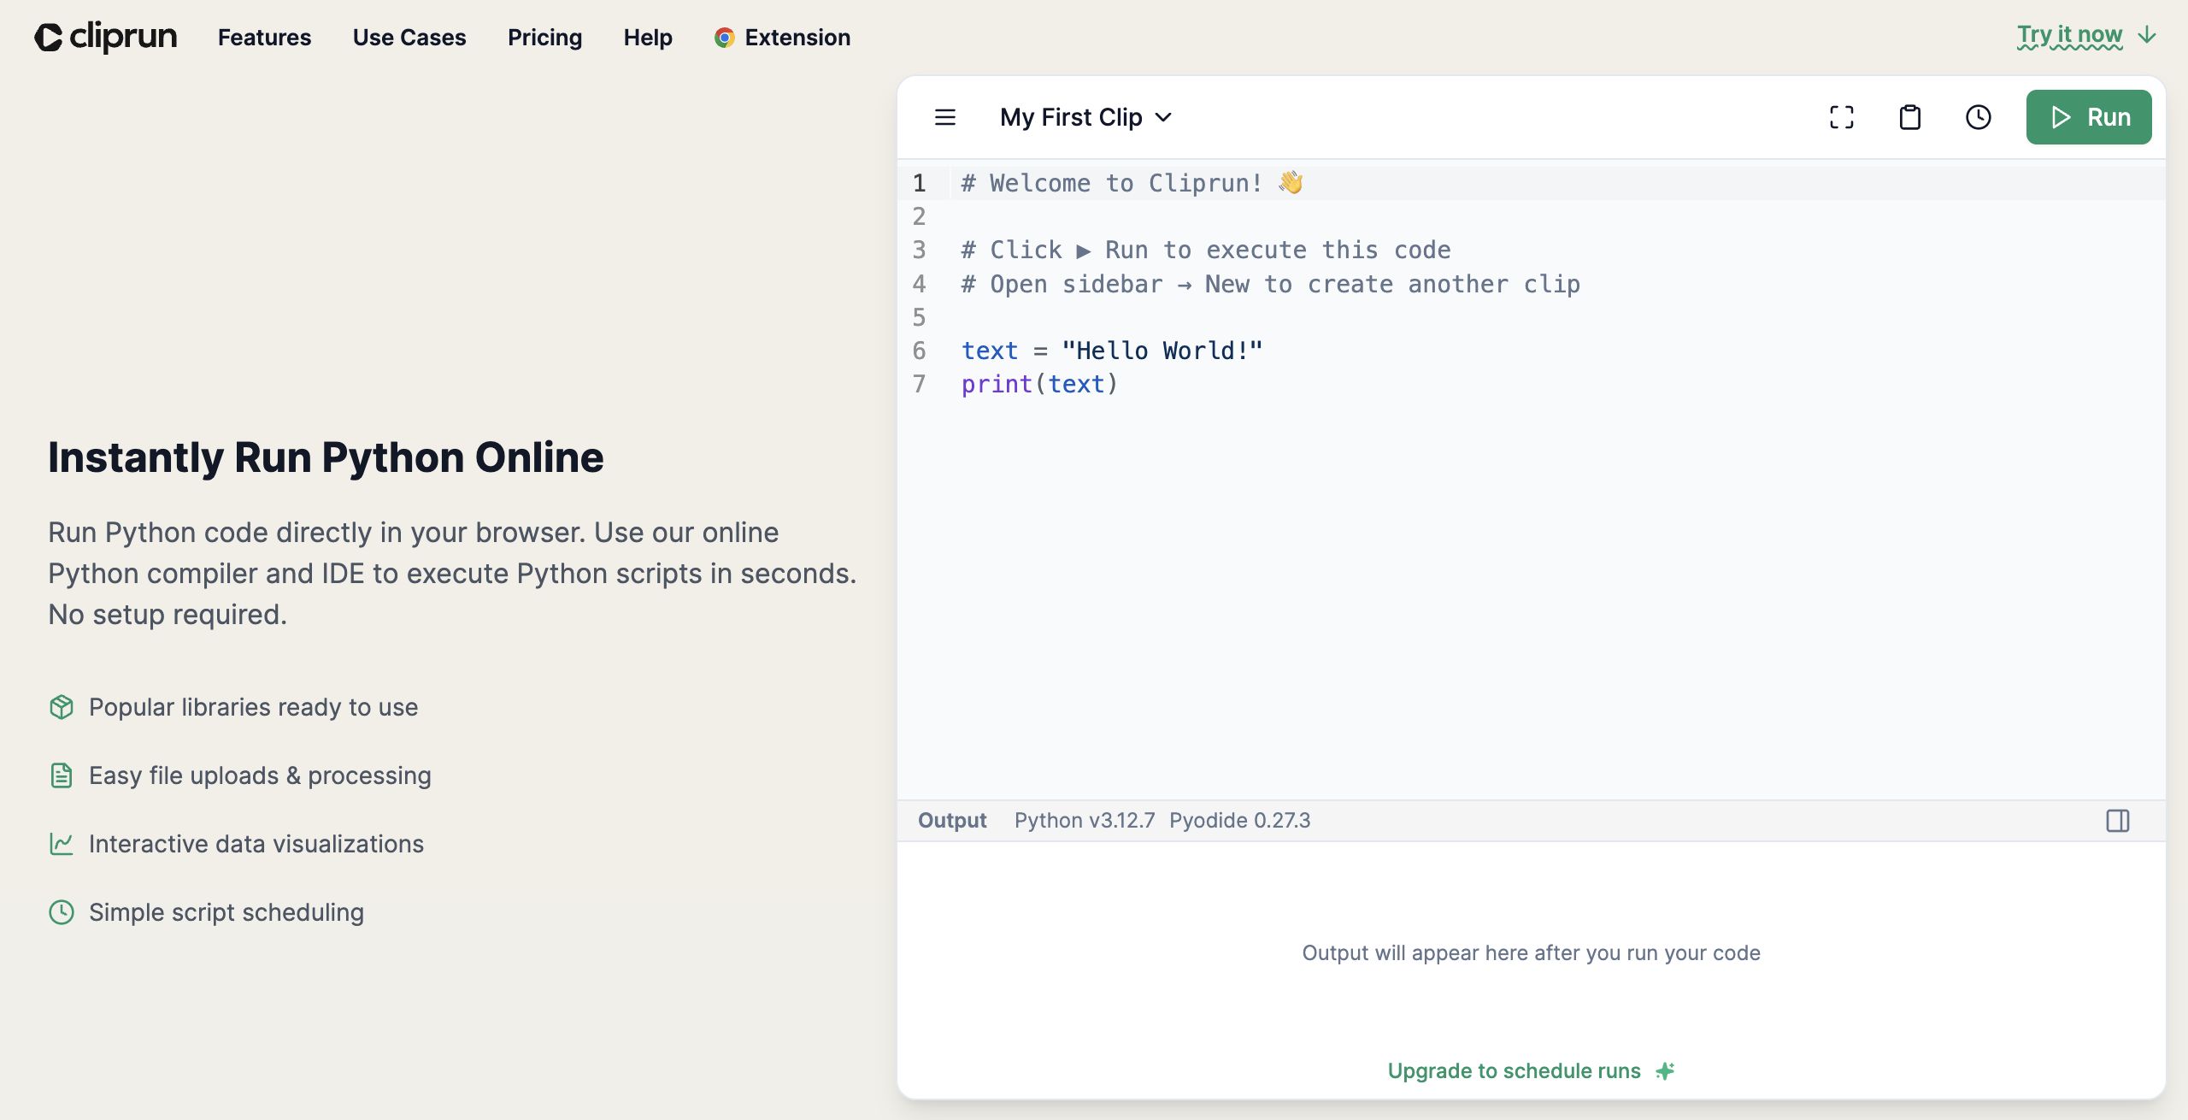The image size is (2188, 1120).
Task: Click the sparkle icon beside Upgrade
Action: (1665, 1071)
